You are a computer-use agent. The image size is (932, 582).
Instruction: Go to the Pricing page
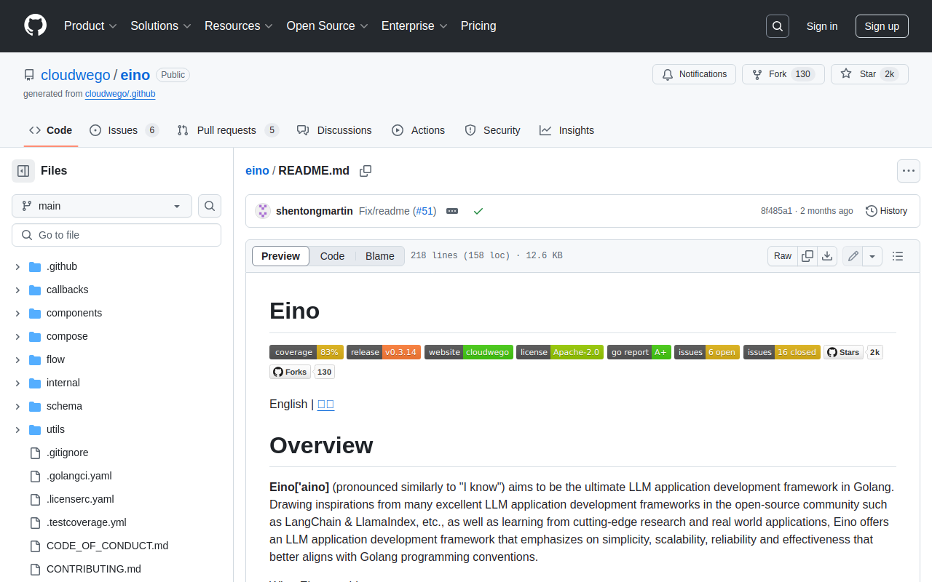pyautogui.click(x=478, y=26)
